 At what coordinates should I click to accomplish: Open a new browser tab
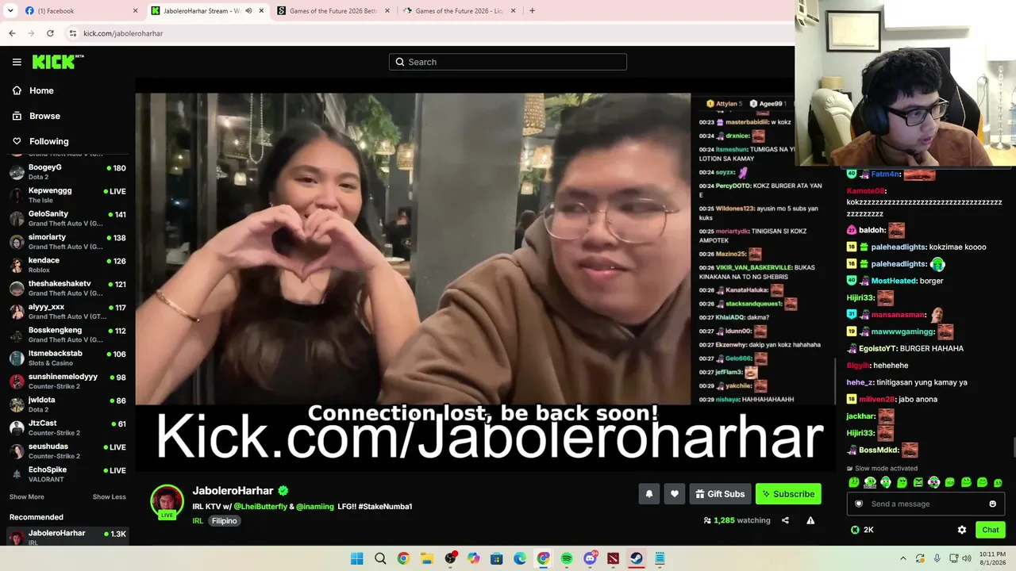coord(532,11)
